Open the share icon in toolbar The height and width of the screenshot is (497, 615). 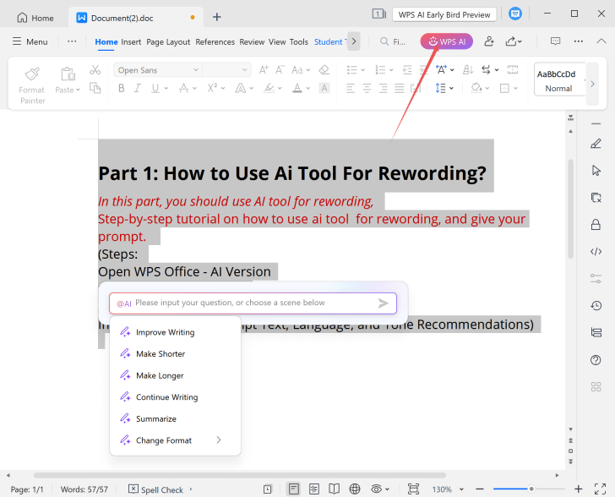513,41
